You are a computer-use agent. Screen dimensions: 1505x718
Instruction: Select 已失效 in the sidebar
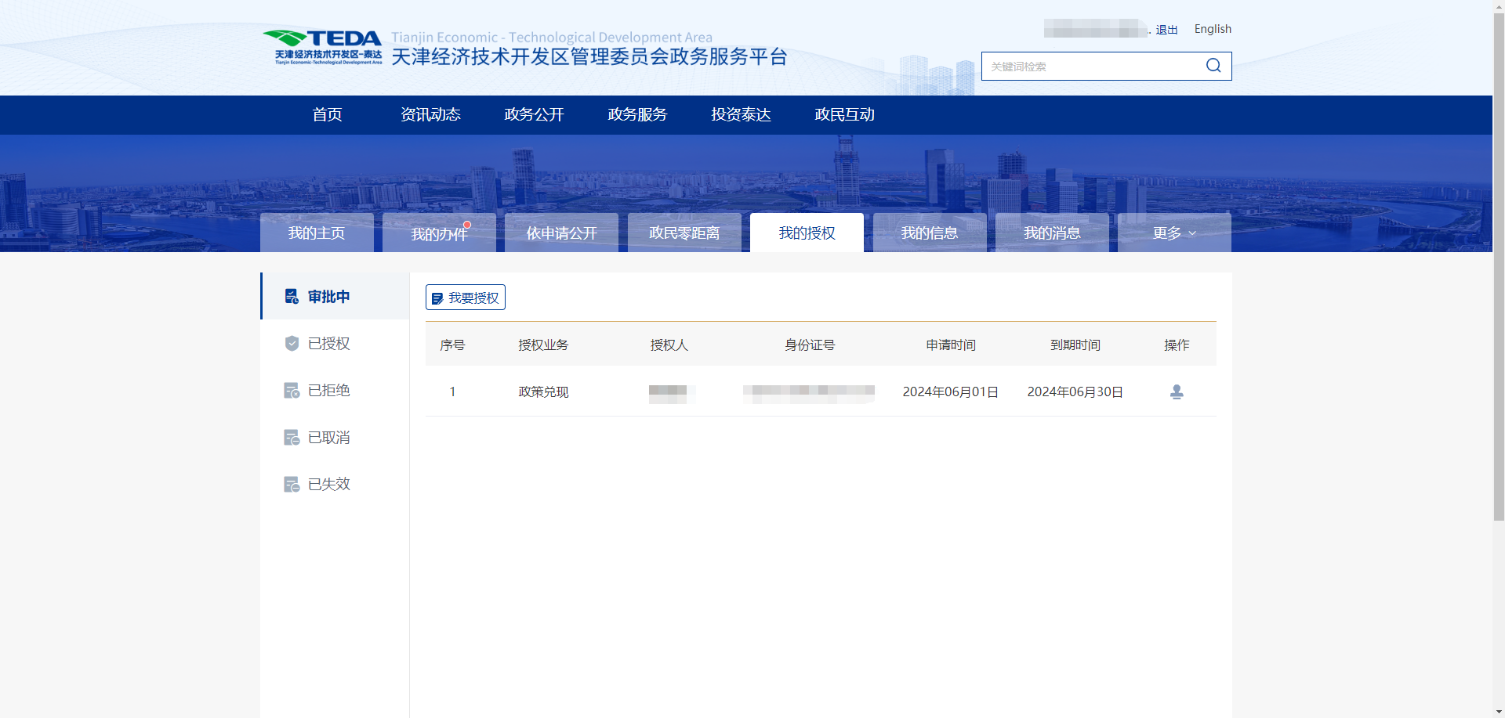tap(335, 484)
